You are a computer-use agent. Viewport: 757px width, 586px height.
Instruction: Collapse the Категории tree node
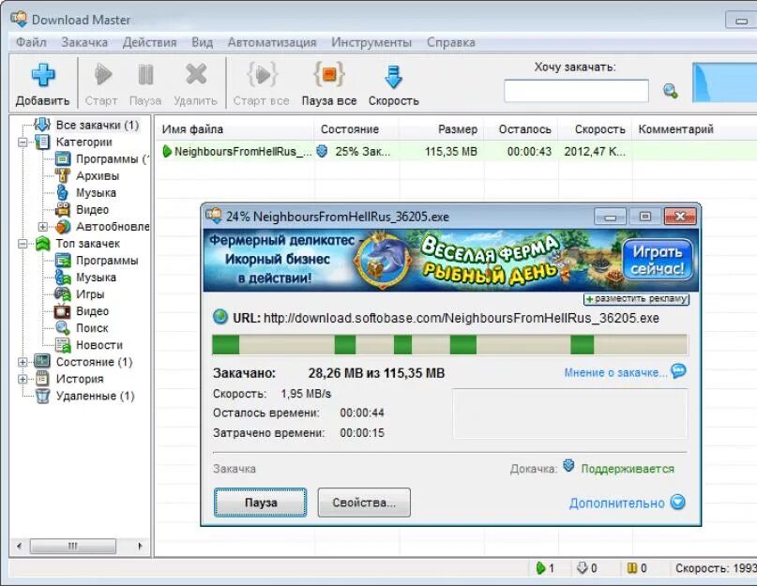(x=23, y=142)
